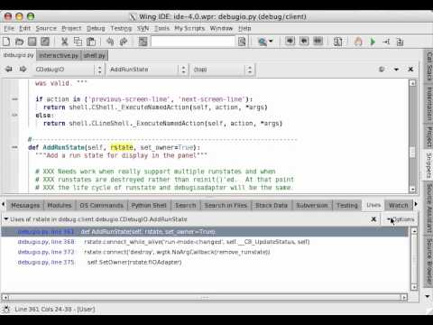Open the Watch tab

click(399, 205)
